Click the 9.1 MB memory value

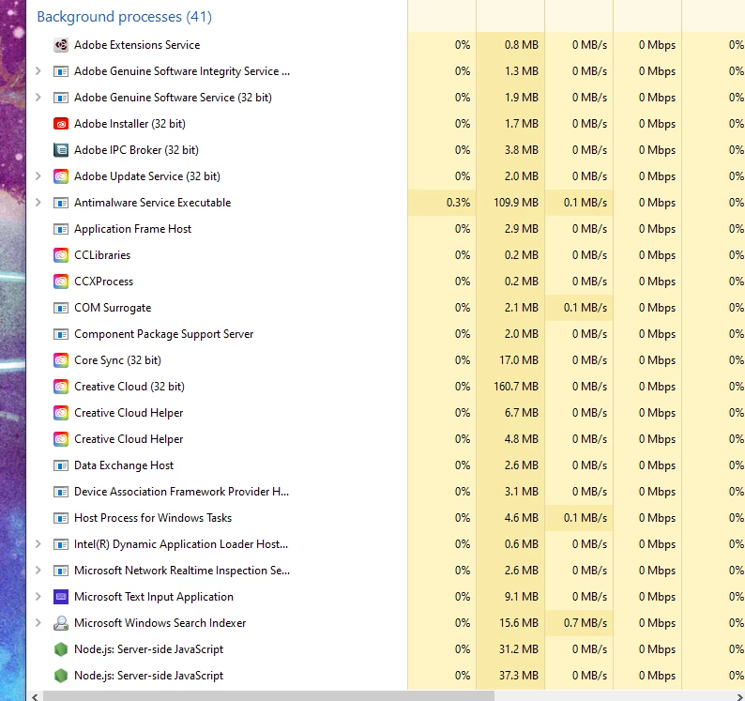click(x=522, y=597)
